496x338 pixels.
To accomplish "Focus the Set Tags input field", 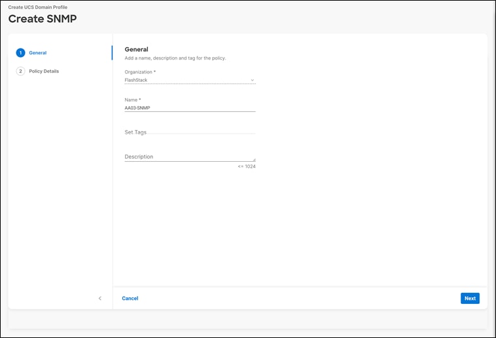I will [x=190, y=132].
